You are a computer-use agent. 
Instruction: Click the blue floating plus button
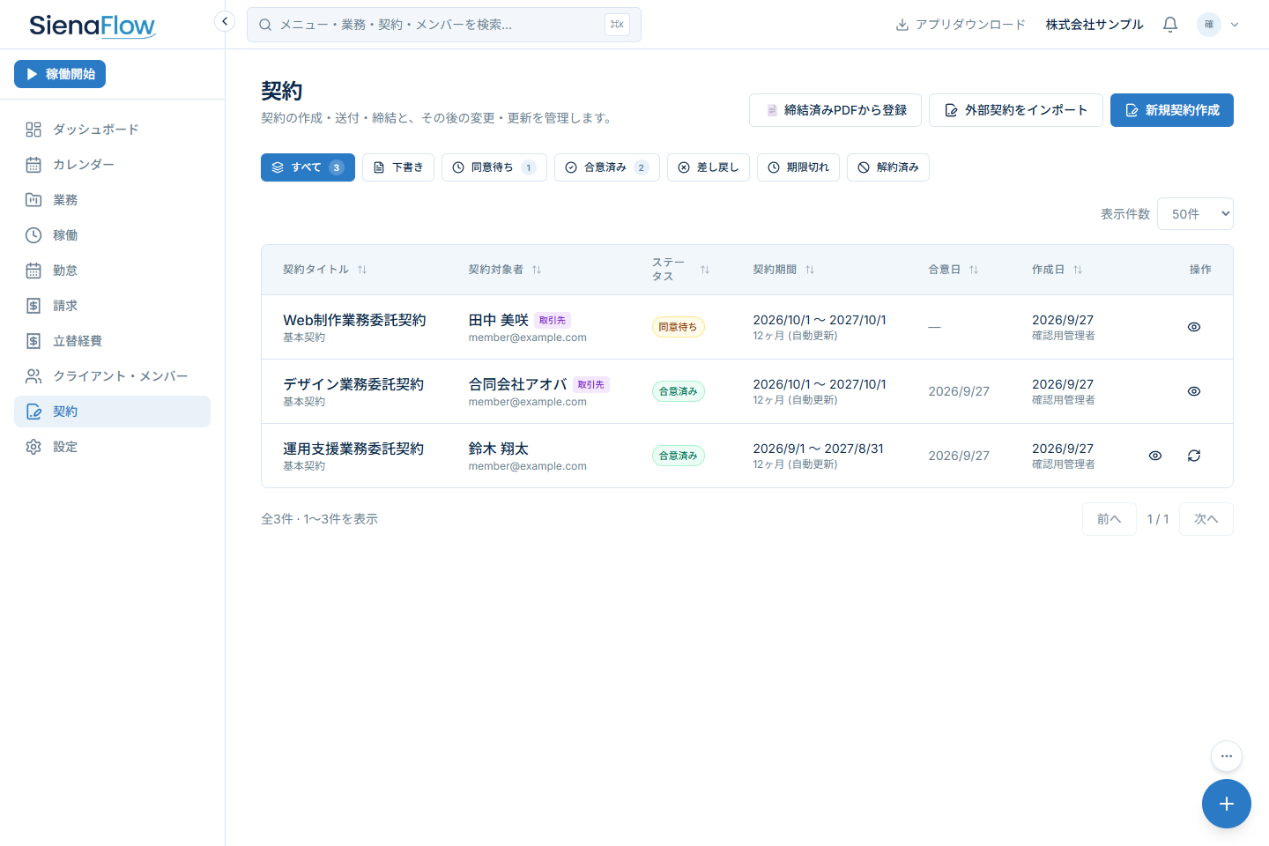(x=1227, y=804)
